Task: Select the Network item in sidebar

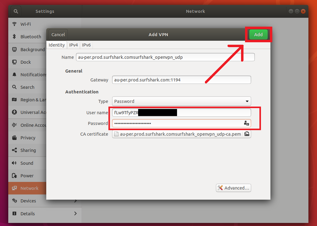Action: pyautogui.click(x=29, y=188)
